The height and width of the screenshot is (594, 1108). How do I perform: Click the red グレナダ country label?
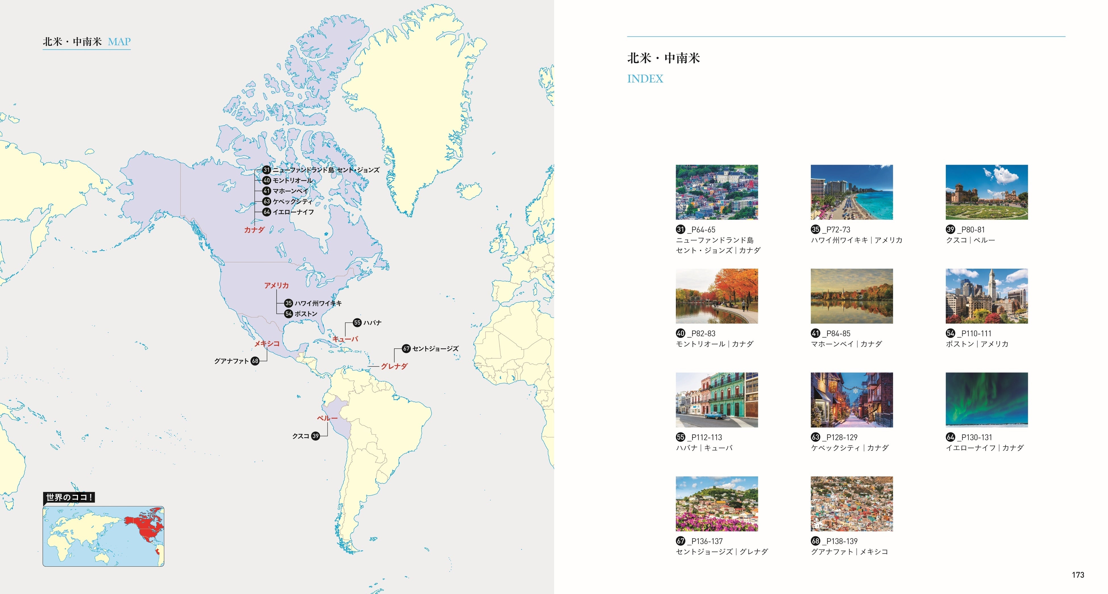point(394,366)
